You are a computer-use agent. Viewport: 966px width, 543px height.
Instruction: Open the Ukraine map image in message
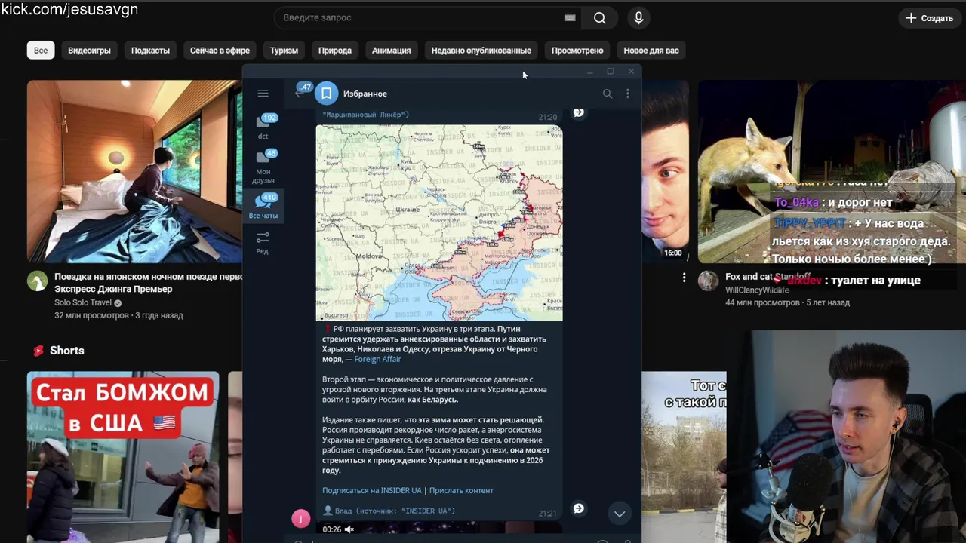point(439,222)
